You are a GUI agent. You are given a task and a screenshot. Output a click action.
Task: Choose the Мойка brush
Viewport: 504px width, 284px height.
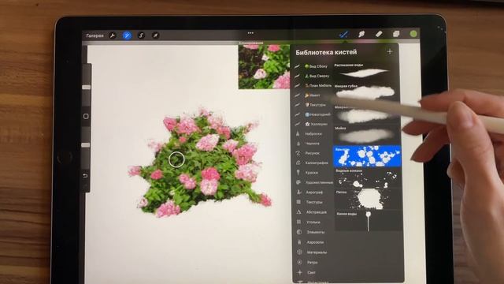point(366,135)
